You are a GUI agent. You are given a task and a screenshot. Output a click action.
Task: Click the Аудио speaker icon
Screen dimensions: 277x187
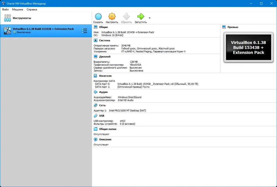pos(95,92)
